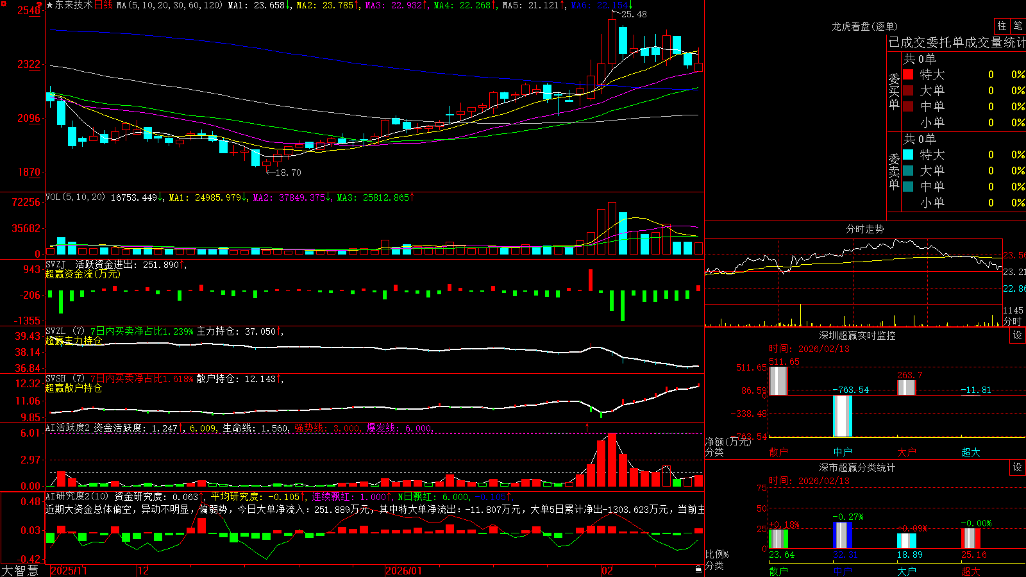Viewport: 1026px width, 577px height.
Task: Click 深市超赢分类统计 panel title
Action: 857,467
